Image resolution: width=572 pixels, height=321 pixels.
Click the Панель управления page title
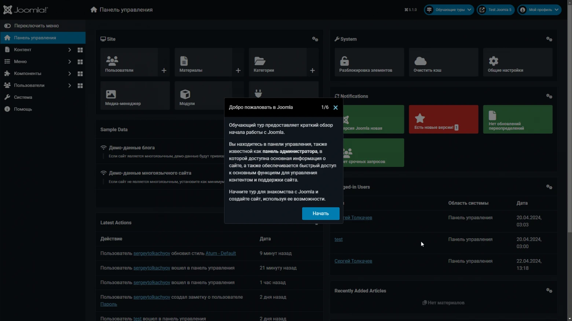[126, 10]
